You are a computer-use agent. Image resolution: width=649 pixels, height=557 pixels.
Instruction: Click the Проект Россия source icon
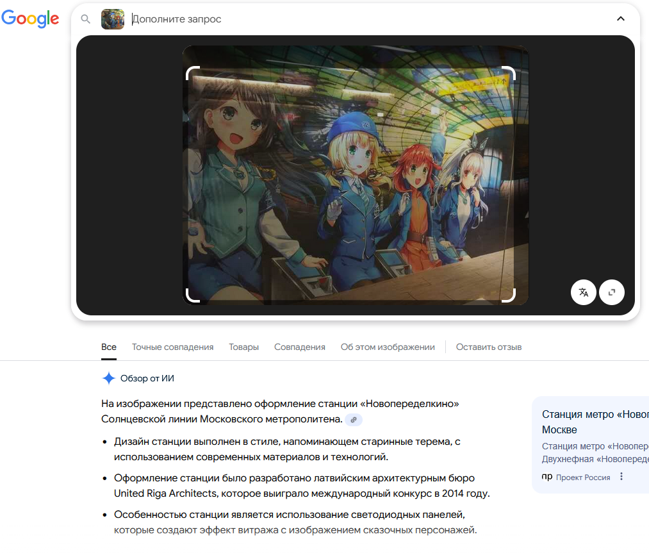click(x=547, y=477)
